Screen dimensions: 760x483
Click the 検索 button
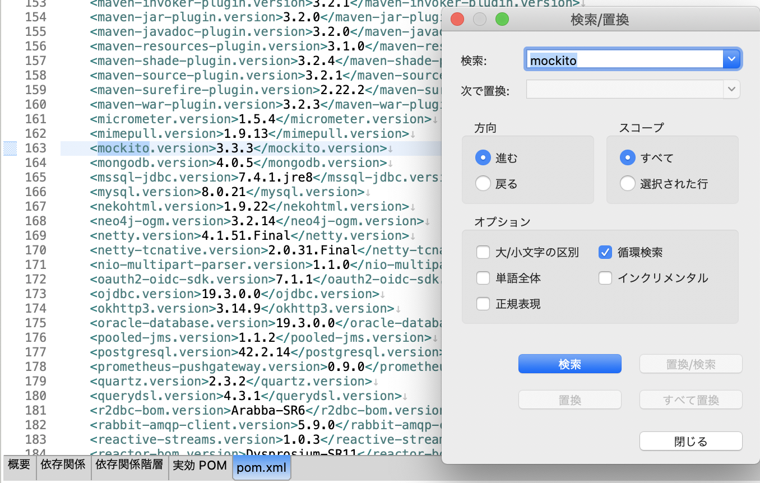tap(569, 364)
